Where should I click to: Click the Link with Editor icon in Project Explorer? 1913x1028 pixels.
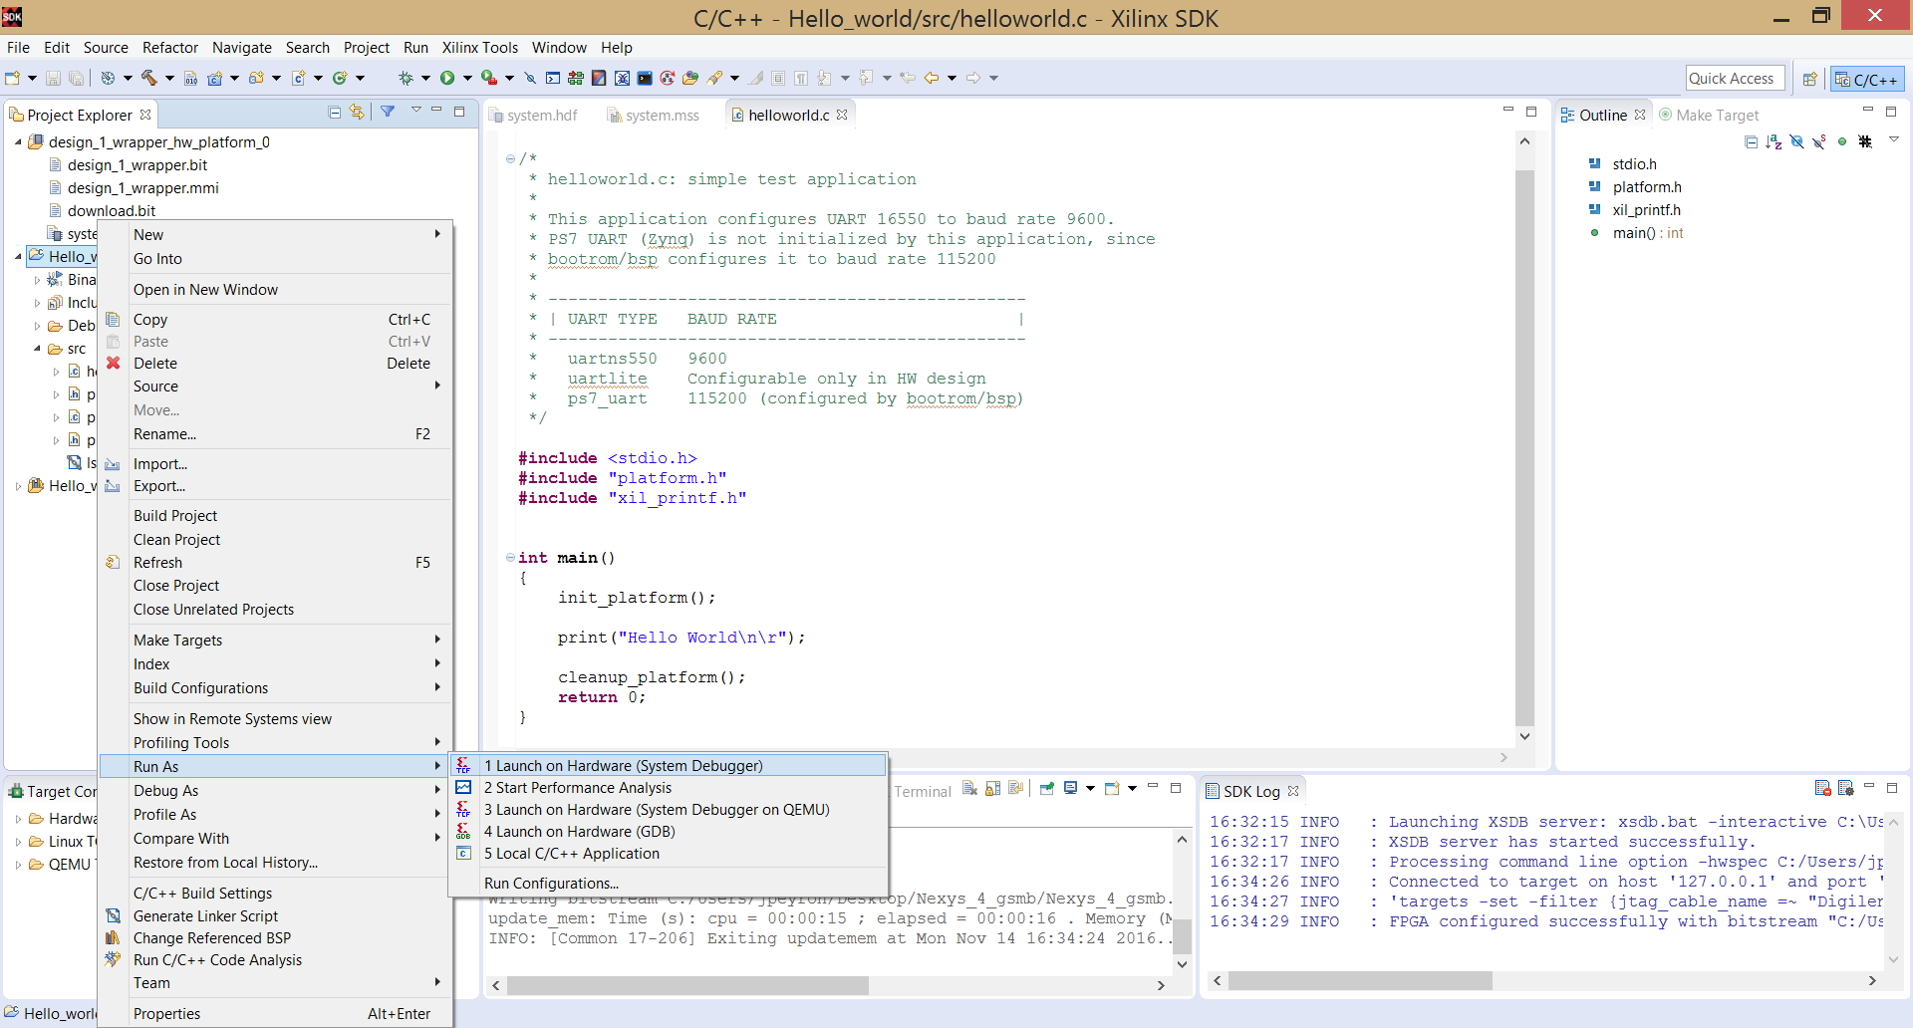tap(357, 113)
